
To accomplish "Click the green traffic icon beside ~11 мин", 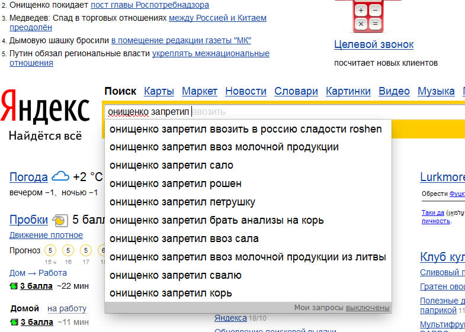I will tap(14, 323).
